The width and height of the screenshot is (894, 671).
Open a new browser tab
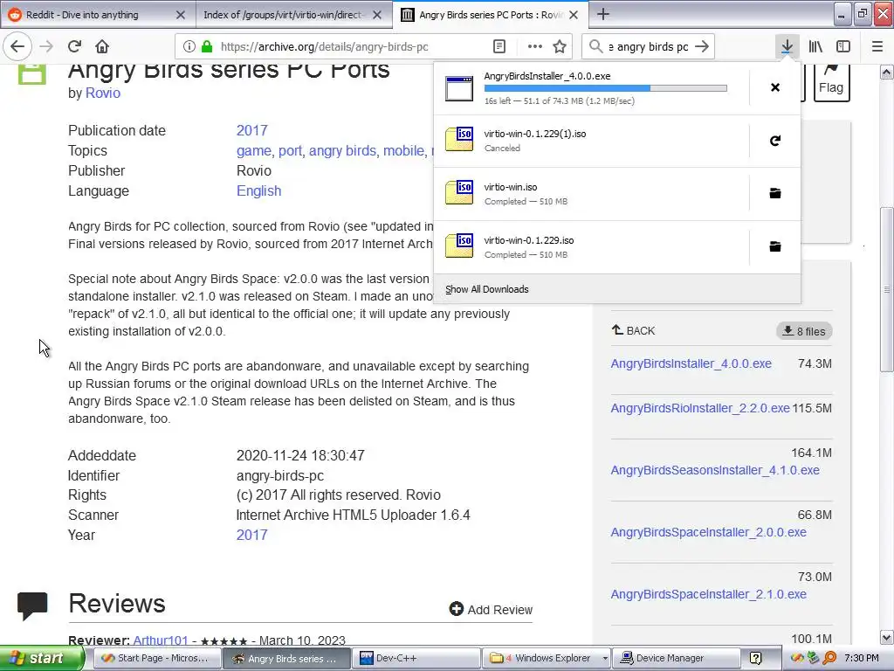[602, 14]
